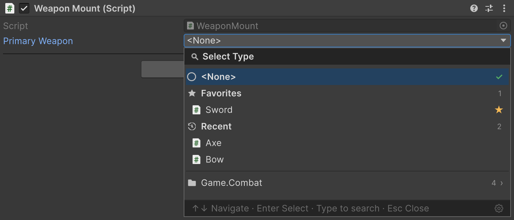Click the search magnifier icon
Image resolution: width=514 pixels, height=220 pixels.
(x=195, y=57)
